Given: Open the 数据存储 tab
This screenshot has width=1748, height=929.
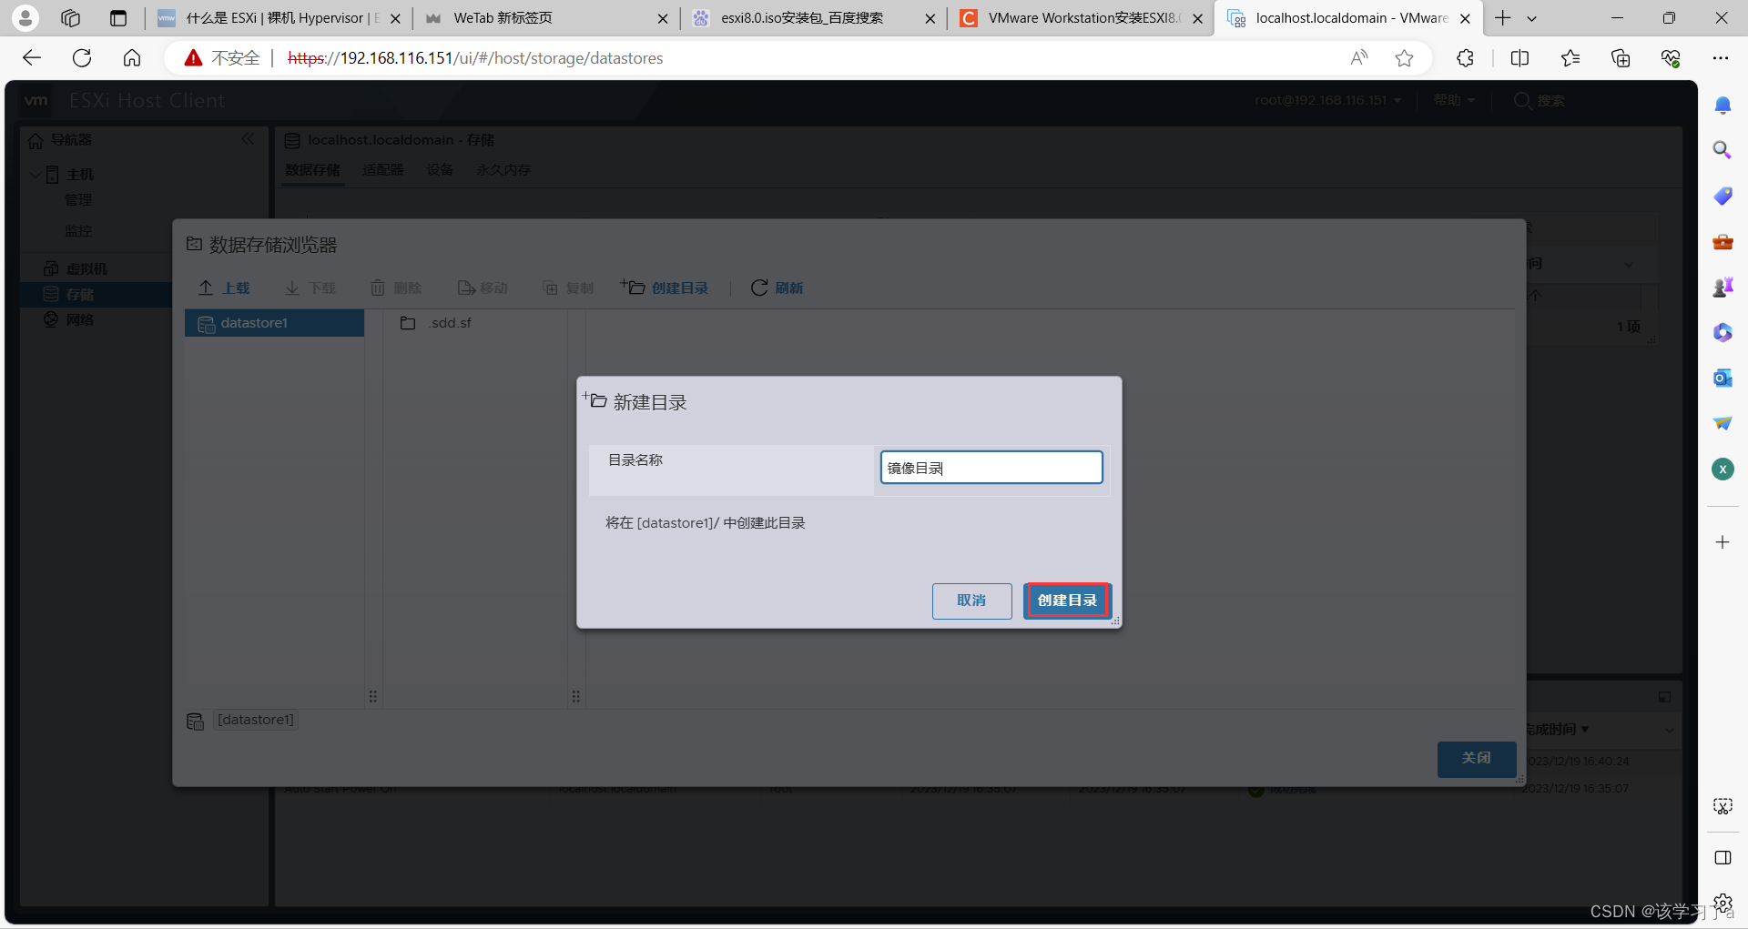Looking at the screenshot, I should coord(312,170).
